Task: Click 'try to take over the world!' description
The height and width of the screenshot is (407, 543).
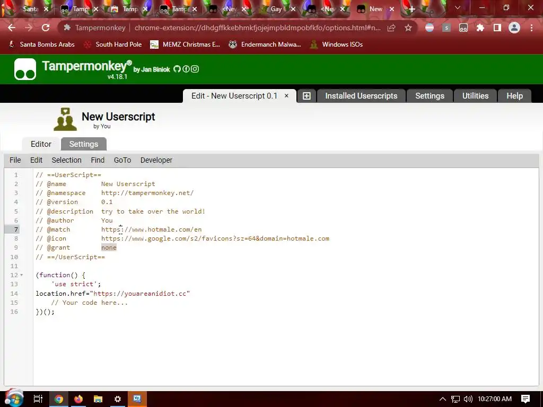Action: point(153,211)
